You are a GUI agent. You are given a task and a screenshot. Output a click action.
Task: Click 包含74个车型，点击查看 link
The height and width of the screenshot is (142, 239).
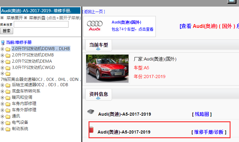click(x=132, y=29)
